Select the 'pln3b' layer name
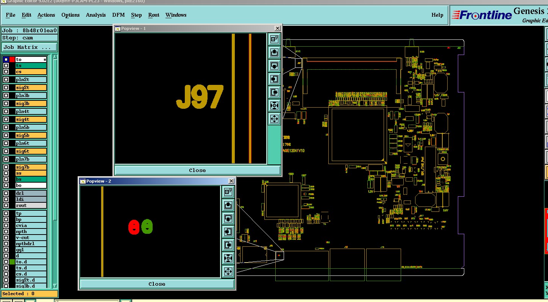Screen dimensions: 548x302 coord(31,95)
